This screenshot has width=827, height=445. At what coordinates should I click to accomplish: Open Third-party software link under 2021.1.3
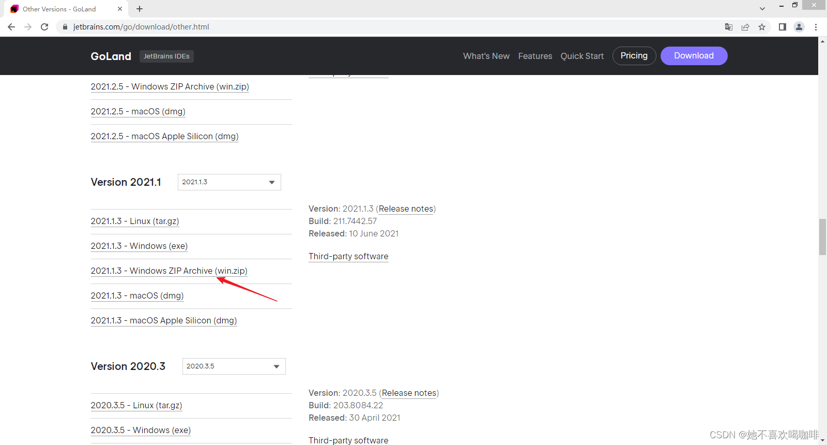tap(348, 257)
